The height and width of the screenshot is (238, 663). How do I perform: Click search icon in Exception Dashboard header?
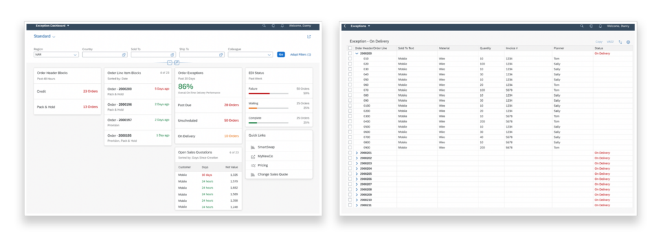pos(264,26)
